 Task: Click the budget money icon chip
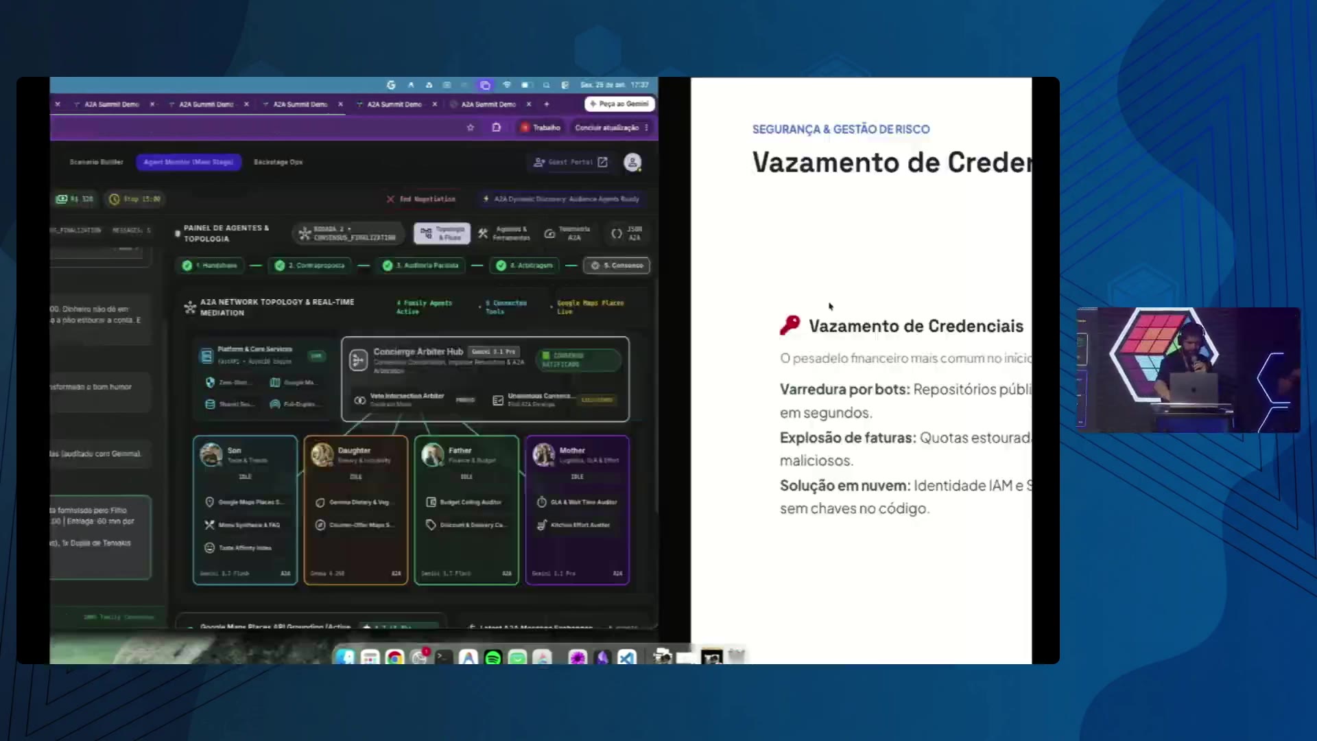[74, 199]
